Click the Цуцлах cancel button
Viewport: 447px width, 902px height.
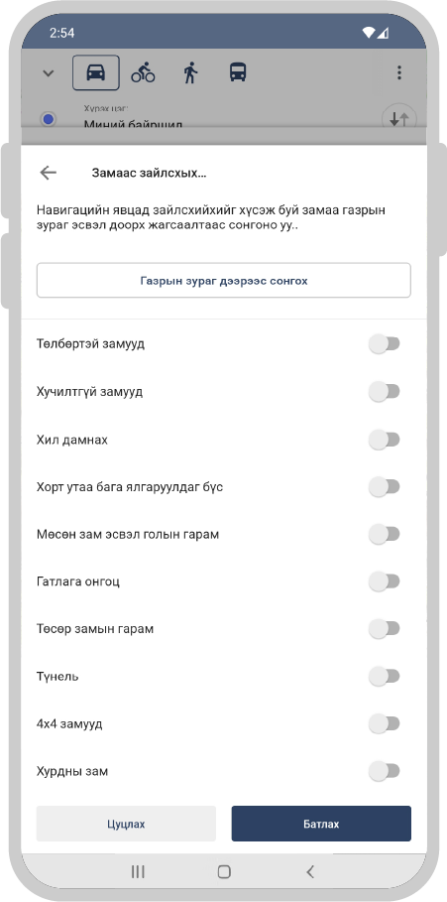(x=126, y=824)
